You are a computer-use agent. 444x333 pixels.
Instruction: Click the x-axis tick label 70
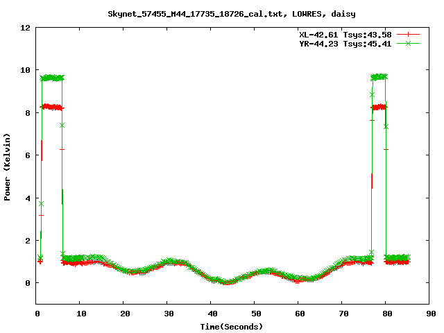pos(343,314)
